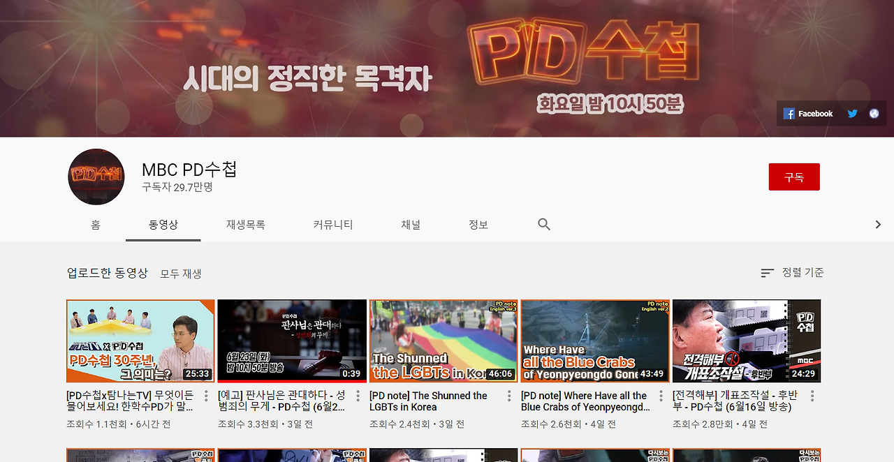Open more options for Blue Crabs video
This screenshot has width=894, height=462.
click(x=661, y=396)
